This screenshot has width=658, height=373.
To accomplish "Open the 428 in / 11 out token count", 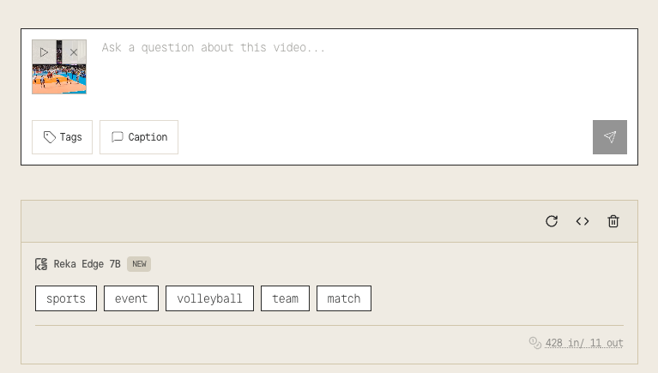I will 584,343.
